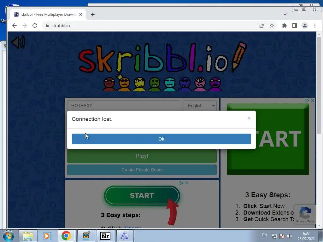
Task: Open the volume tray icon
Action: coord(290,236)
